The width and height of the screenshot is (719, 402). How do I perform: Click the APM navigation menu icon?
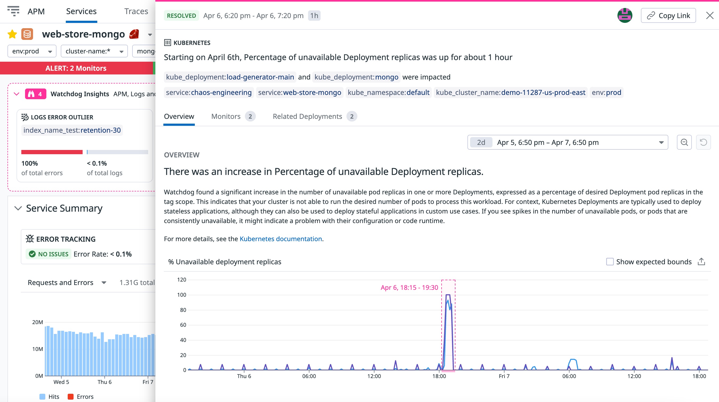pyautogui.click(x=13, y=11)
